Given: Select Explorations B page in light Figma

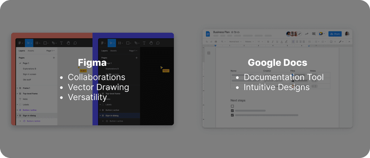Looking at the screenshot, I should (30, 69).
